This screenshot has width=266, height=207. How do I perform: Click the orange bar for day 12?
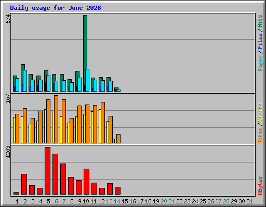tap(103, 123)
